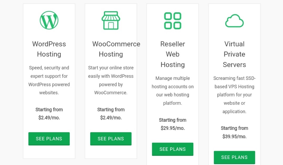The width and height of the screenshot is (283, 165).
Task: Open the Virtual Private Servers title link
Action: 234,54
